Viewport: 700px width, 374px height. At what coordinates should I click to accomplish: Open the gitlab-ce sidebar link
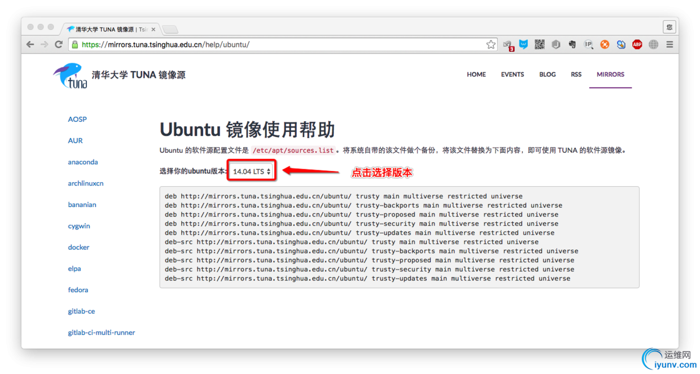pos(81,311)
